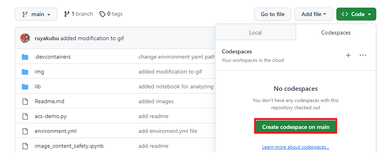Open img row commit added modification to gif
This screenshot has height=161, width=392.
click(170, 71)
